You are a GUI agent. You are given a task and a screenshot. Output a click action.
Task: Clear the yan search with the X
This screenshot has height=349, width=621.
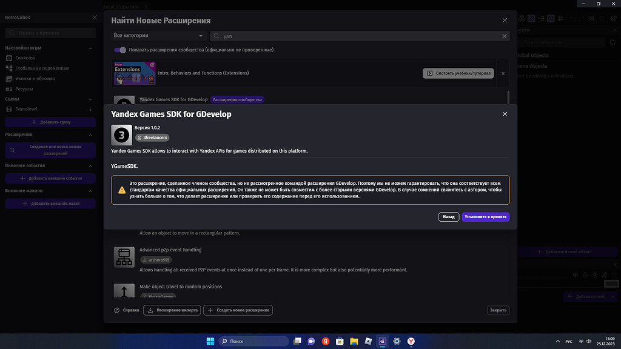(504, 36)
